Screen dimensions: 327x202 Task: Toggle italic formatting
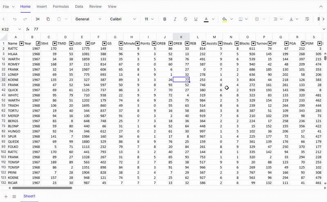[x=175, y=19]
